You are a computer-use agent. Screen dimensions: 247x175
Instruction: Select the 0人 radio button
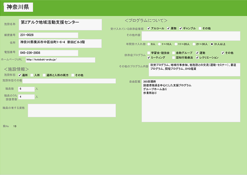[x=149, y=44]
